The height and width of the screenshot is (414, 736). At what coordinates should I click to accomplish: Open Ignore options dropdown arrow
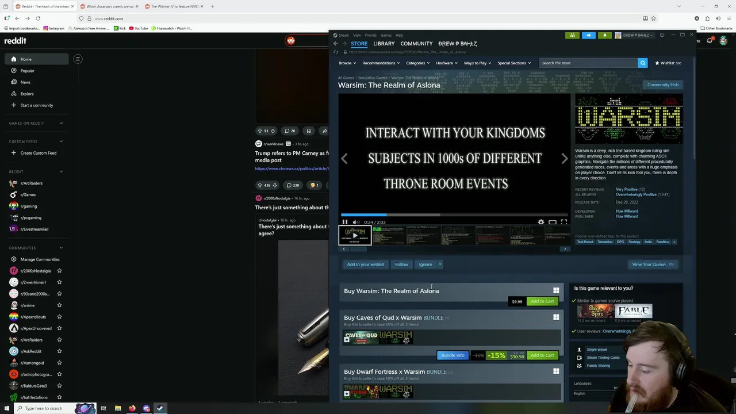pos(440,264)
